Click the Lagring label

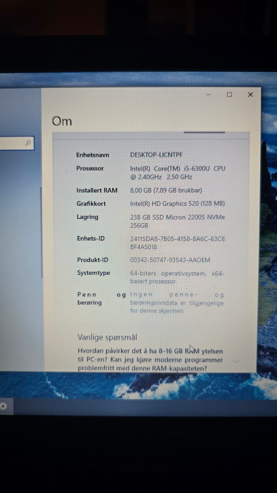pyautogui.click(x=87, y=217)
